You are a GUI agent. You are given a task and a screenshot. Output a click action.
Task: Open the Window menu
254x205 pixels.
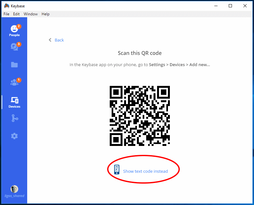31,14
